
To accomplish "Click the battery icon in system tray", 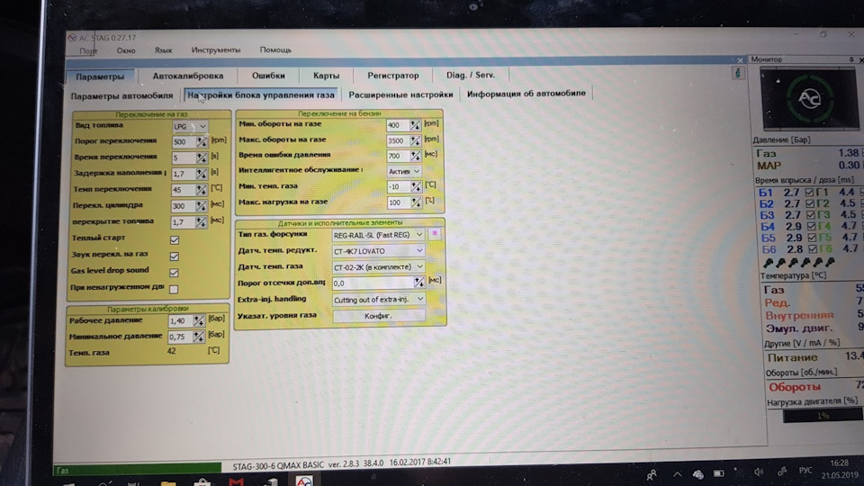I will point(718,473).
